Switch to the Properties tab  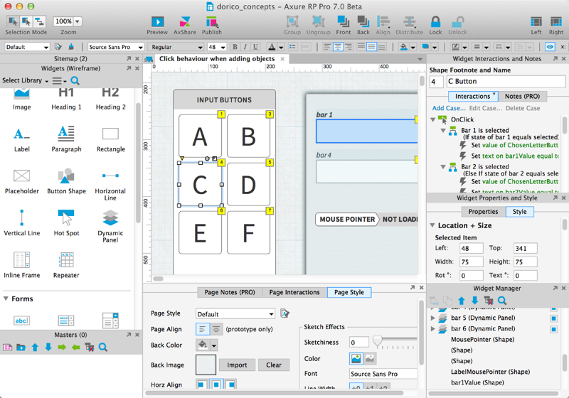[483, 211]
